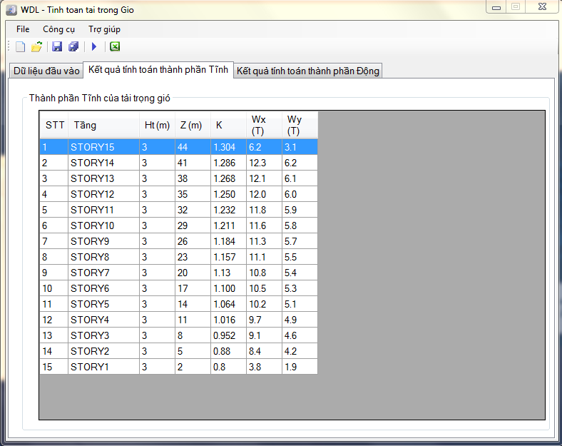Click the Wy value 5.7
The width and height of the screenshot is (562, 446).
[300, 241]
